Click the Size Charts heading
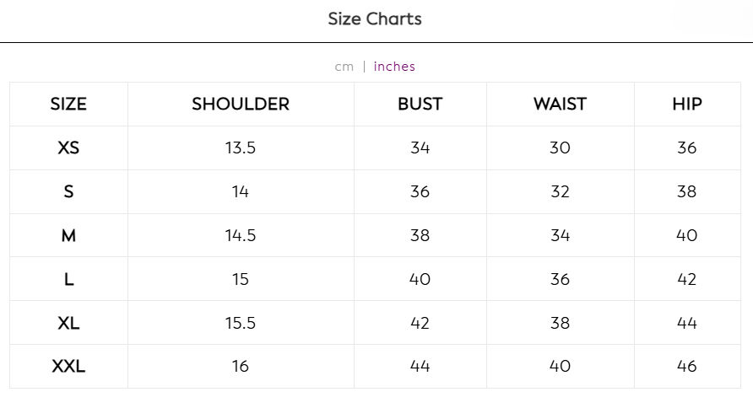753x408 pixels. [x=375, y=19]
